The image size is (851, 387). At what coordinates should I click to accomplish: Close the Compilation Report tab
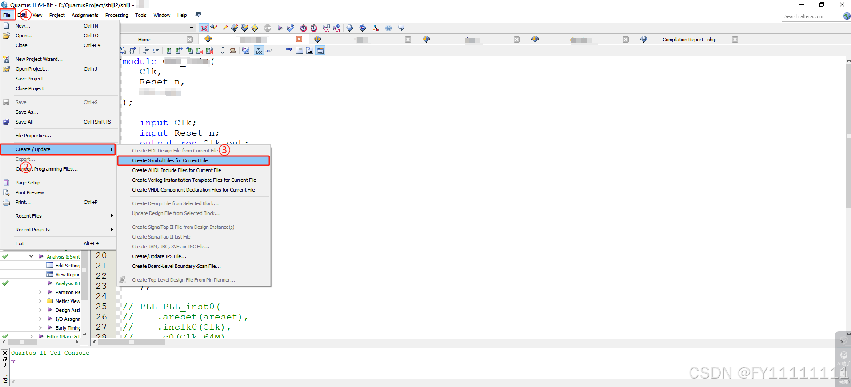click(735, 40)
